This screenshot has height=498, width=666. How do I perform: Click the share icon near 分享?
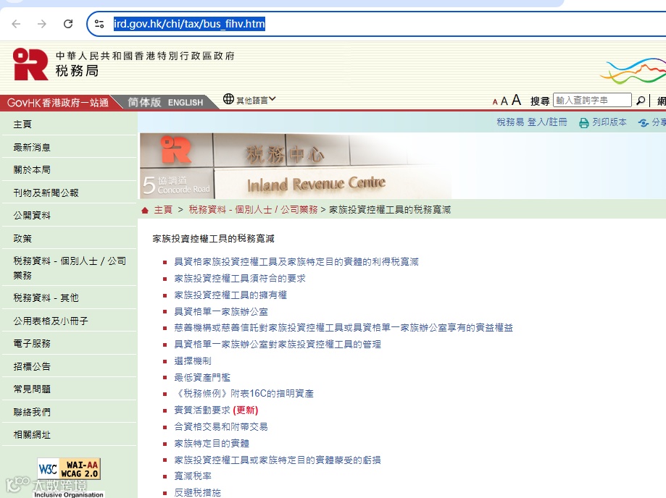643,122
